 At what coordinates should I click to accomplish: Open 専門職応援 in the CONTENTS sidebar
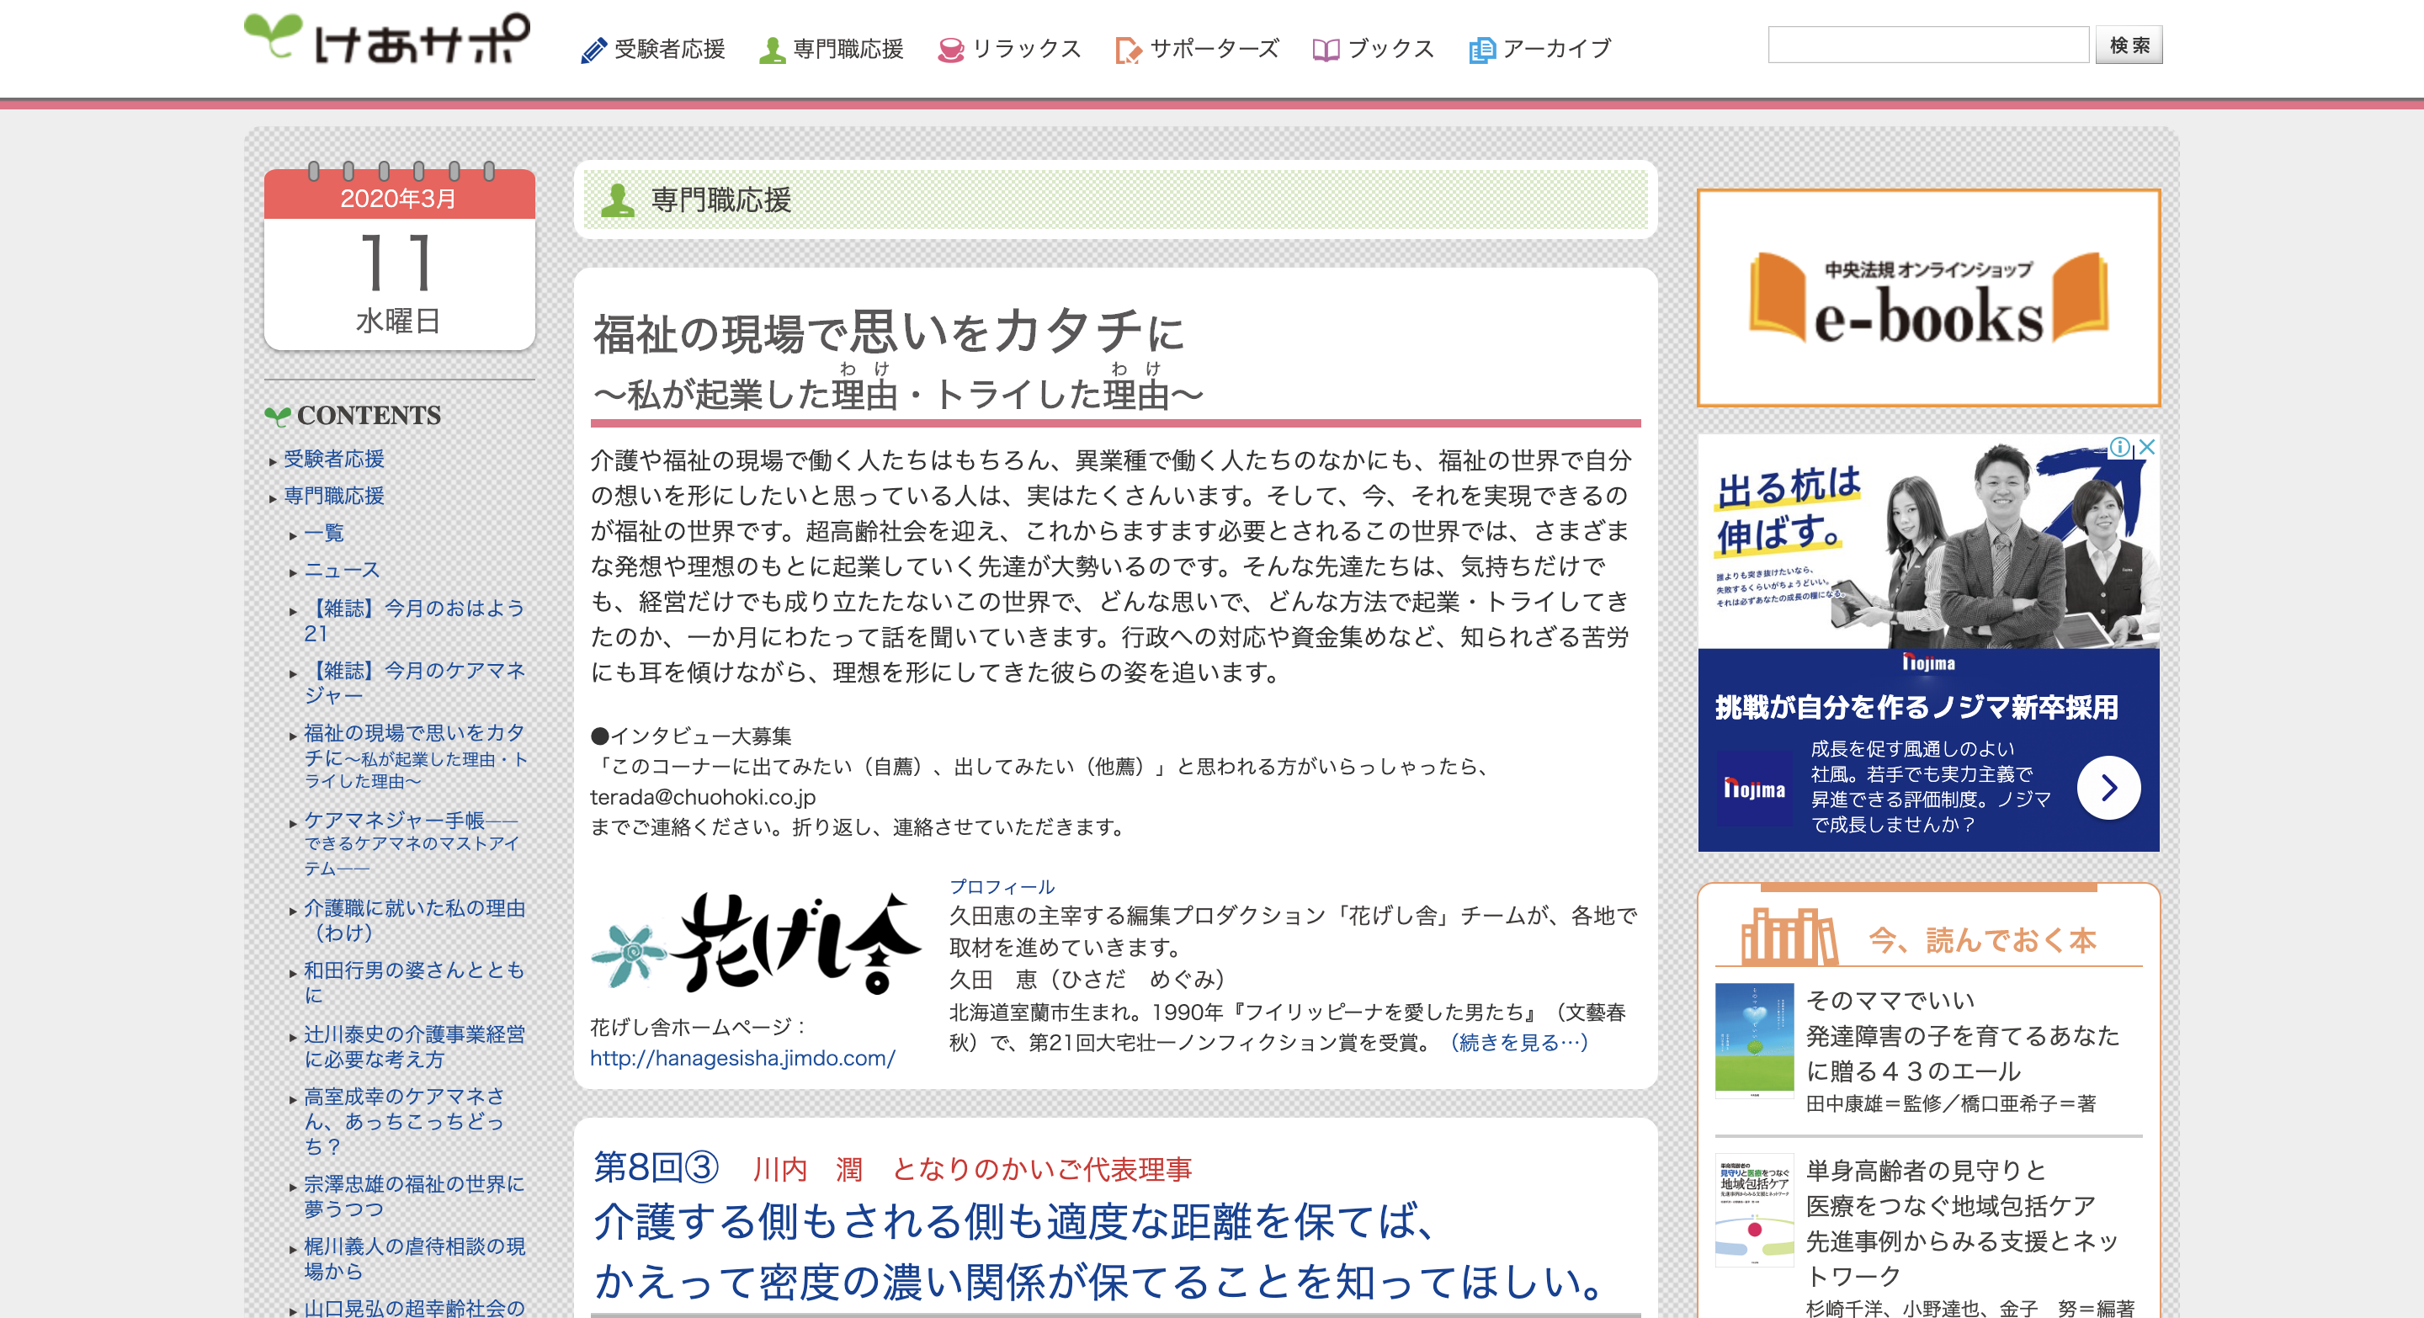point(334,496)
